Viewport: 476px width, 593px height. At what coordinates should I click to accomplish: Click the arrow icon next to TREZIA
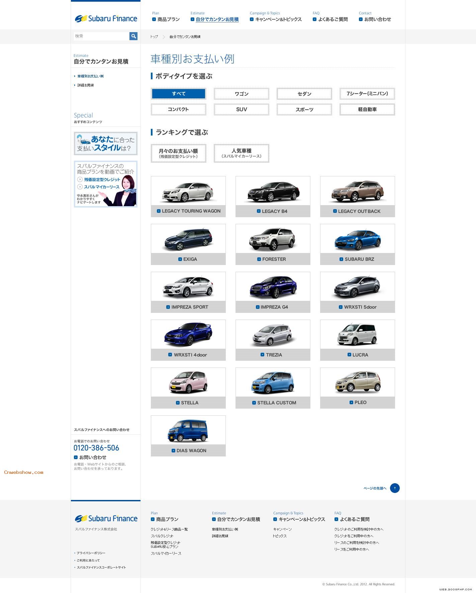coord(263,354)
